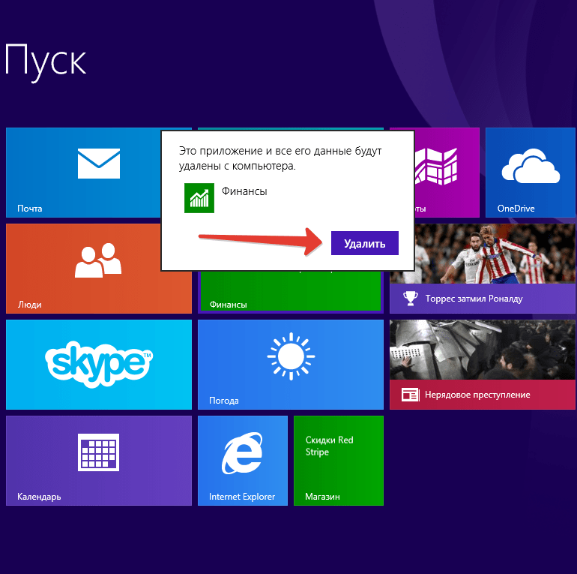Open the Погода weather tile
The height and width of the screenshot is (574, 577).
point(290,365)
